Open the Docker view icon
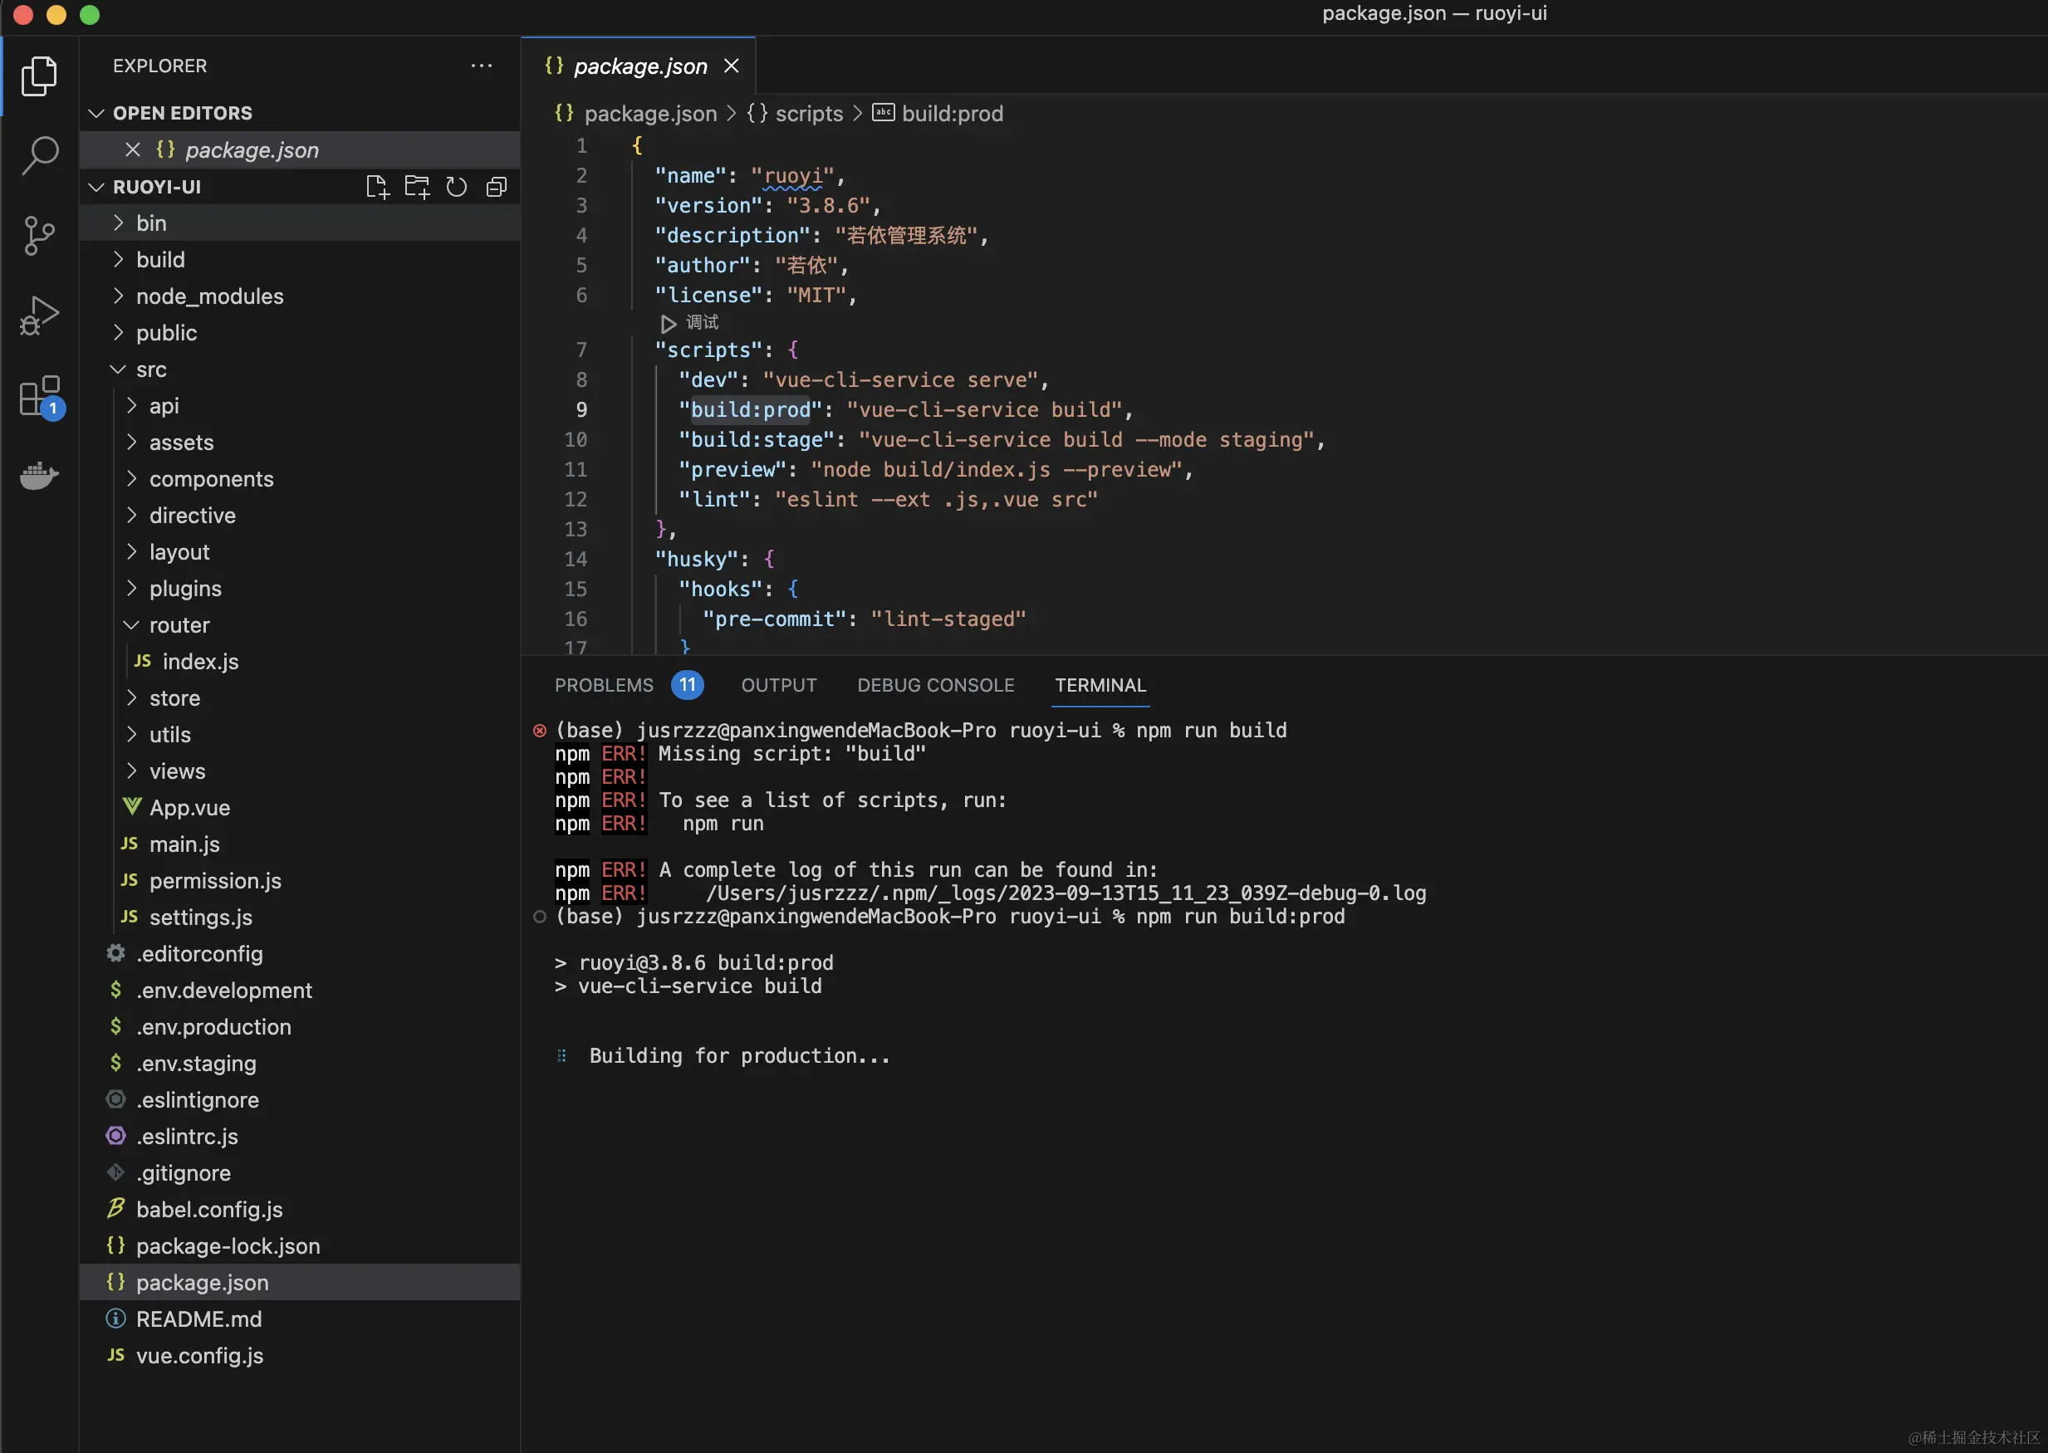The image size is (2048, 1453). [39, 475]
